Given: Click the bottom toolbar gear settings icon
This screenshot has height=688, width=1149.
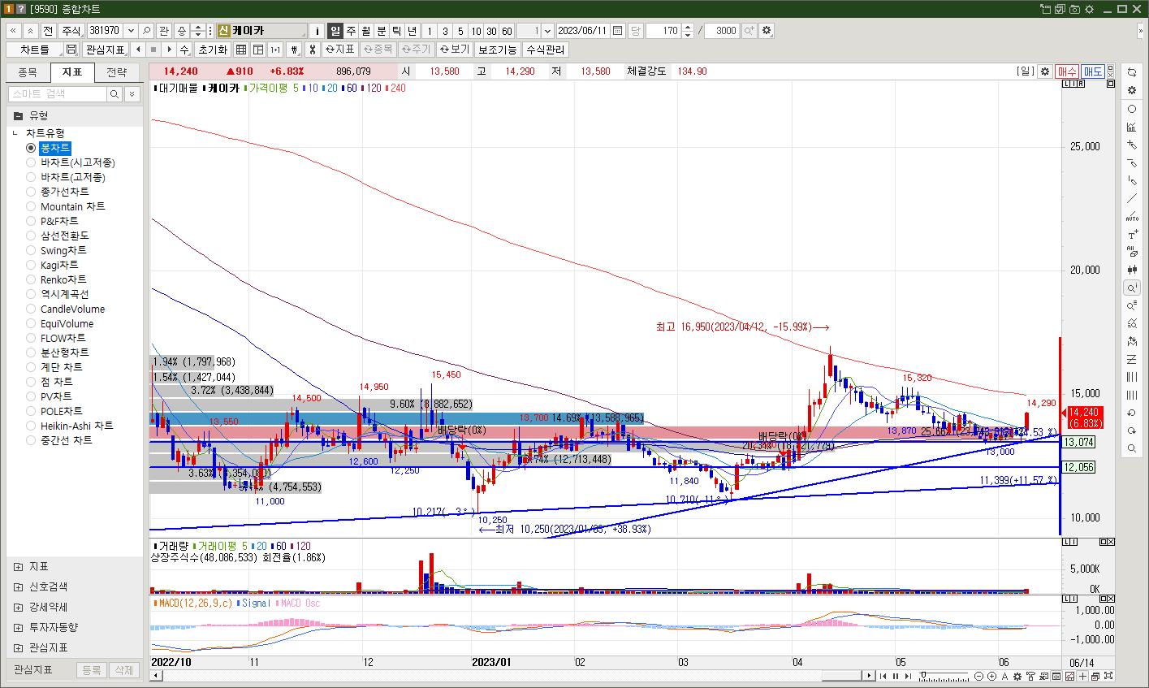Looking at the screenshot, I should tap(1017, 676).
